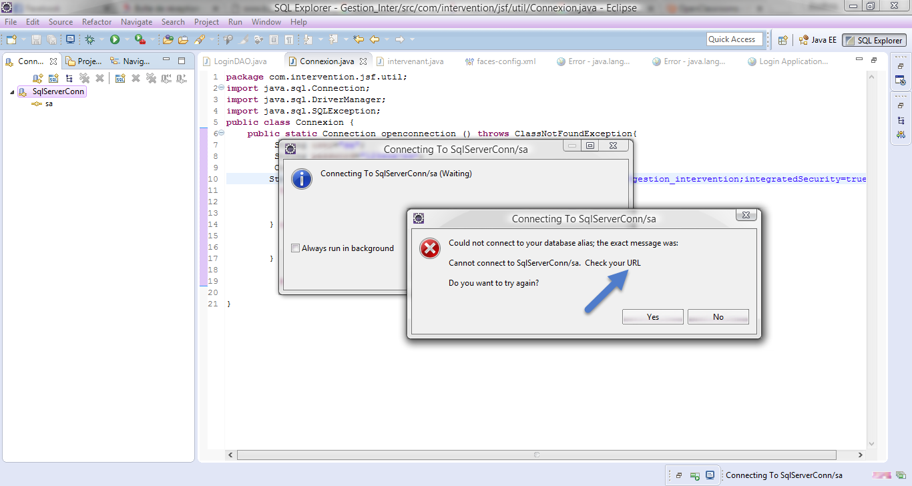The image size is (912, 486).
Task: Open the File menu
Action: [x=11, y=22]
